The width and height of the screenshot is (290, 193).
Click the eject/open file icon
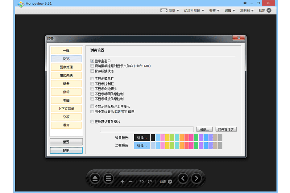(95, 178)
